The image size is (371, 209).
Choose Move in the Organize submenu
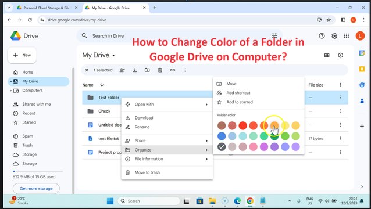pyautogui.click(x=259, y=84)
